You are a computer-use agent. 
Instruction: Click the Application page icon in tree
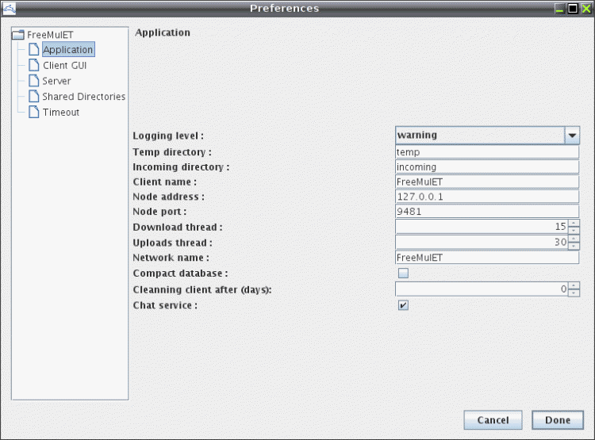coord(34,49)
